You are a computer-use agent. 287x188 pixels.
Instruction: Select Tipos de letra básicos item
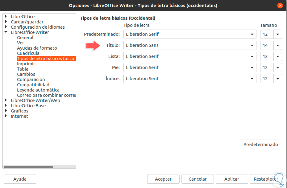(x=46, y=59)
